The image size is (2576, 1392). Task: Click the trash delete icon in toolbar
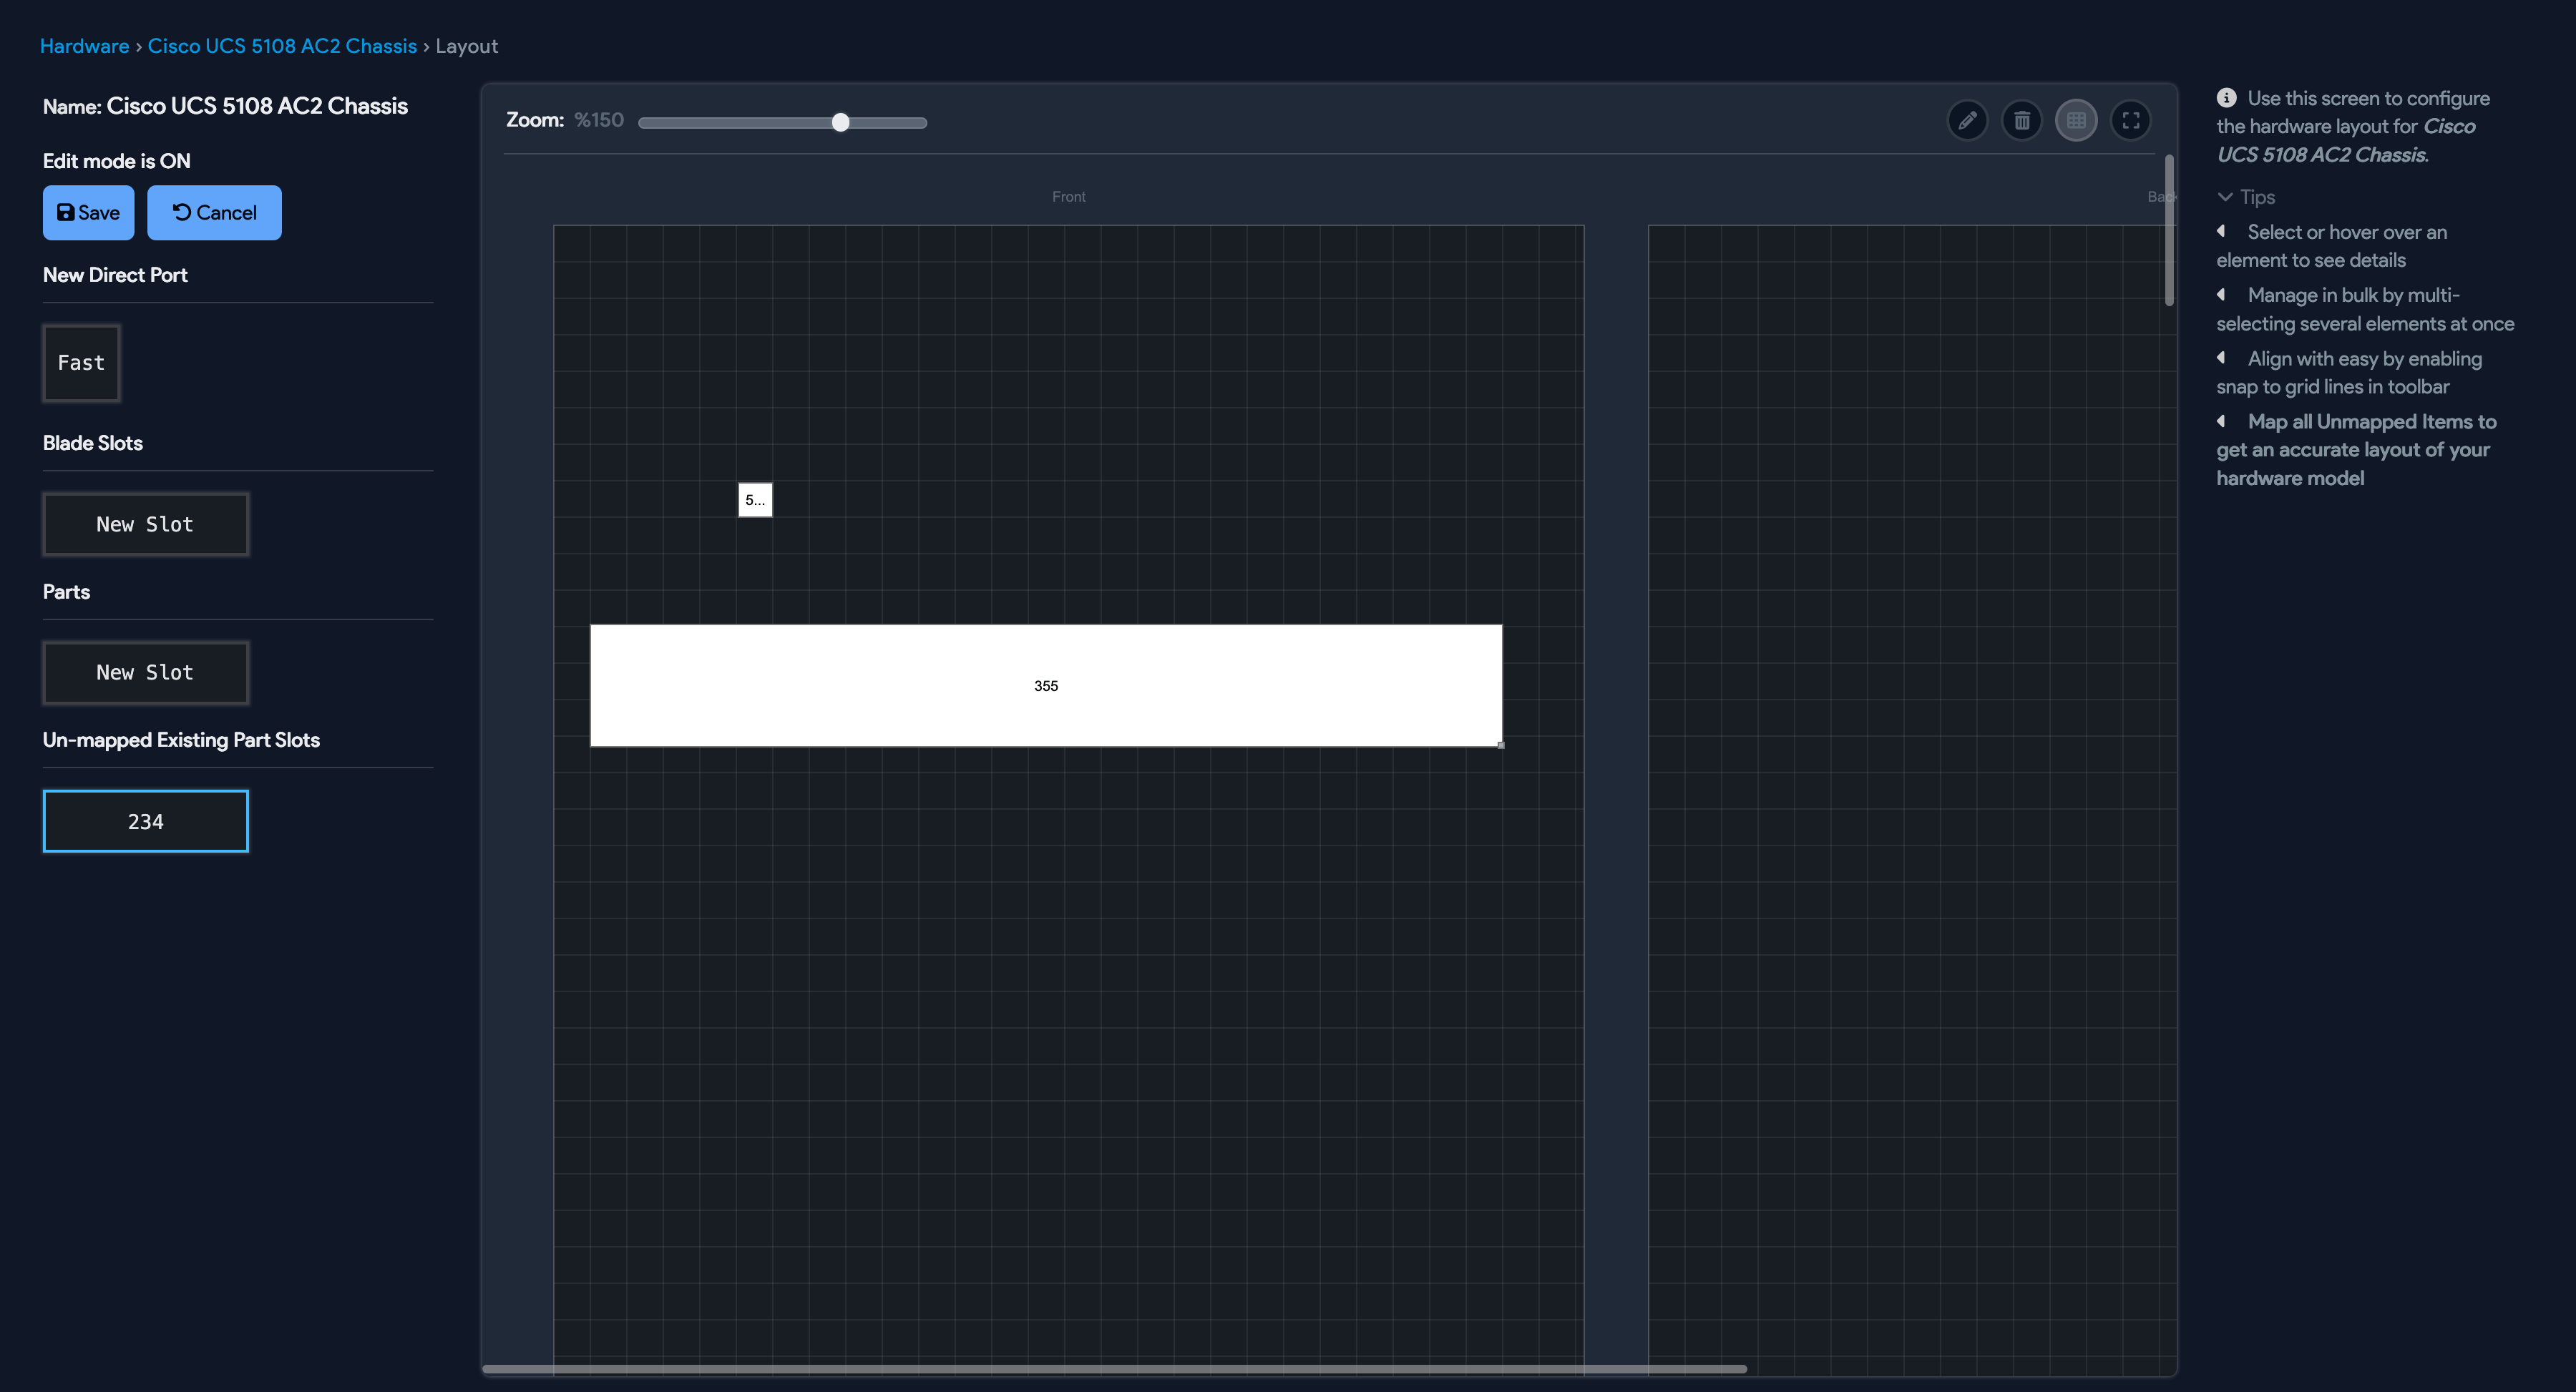[2023, 120]
